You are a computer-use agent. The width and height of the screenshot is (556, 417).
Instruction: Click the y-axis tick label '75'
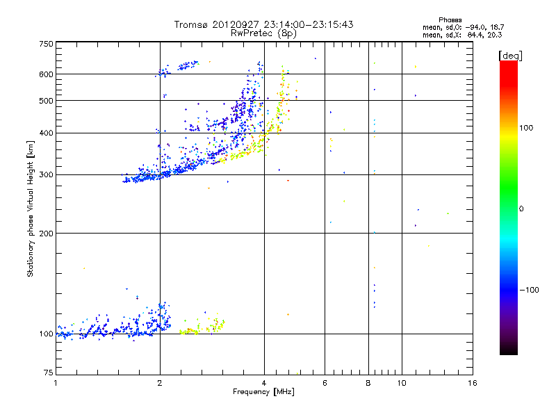click(49, 373)
